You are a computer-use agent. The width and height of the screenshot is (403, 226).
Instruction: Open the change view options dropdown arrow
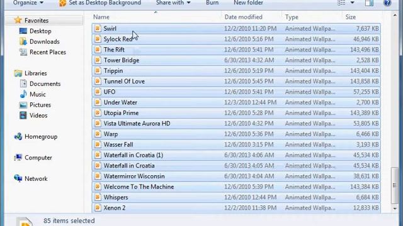tap(353, 3)
